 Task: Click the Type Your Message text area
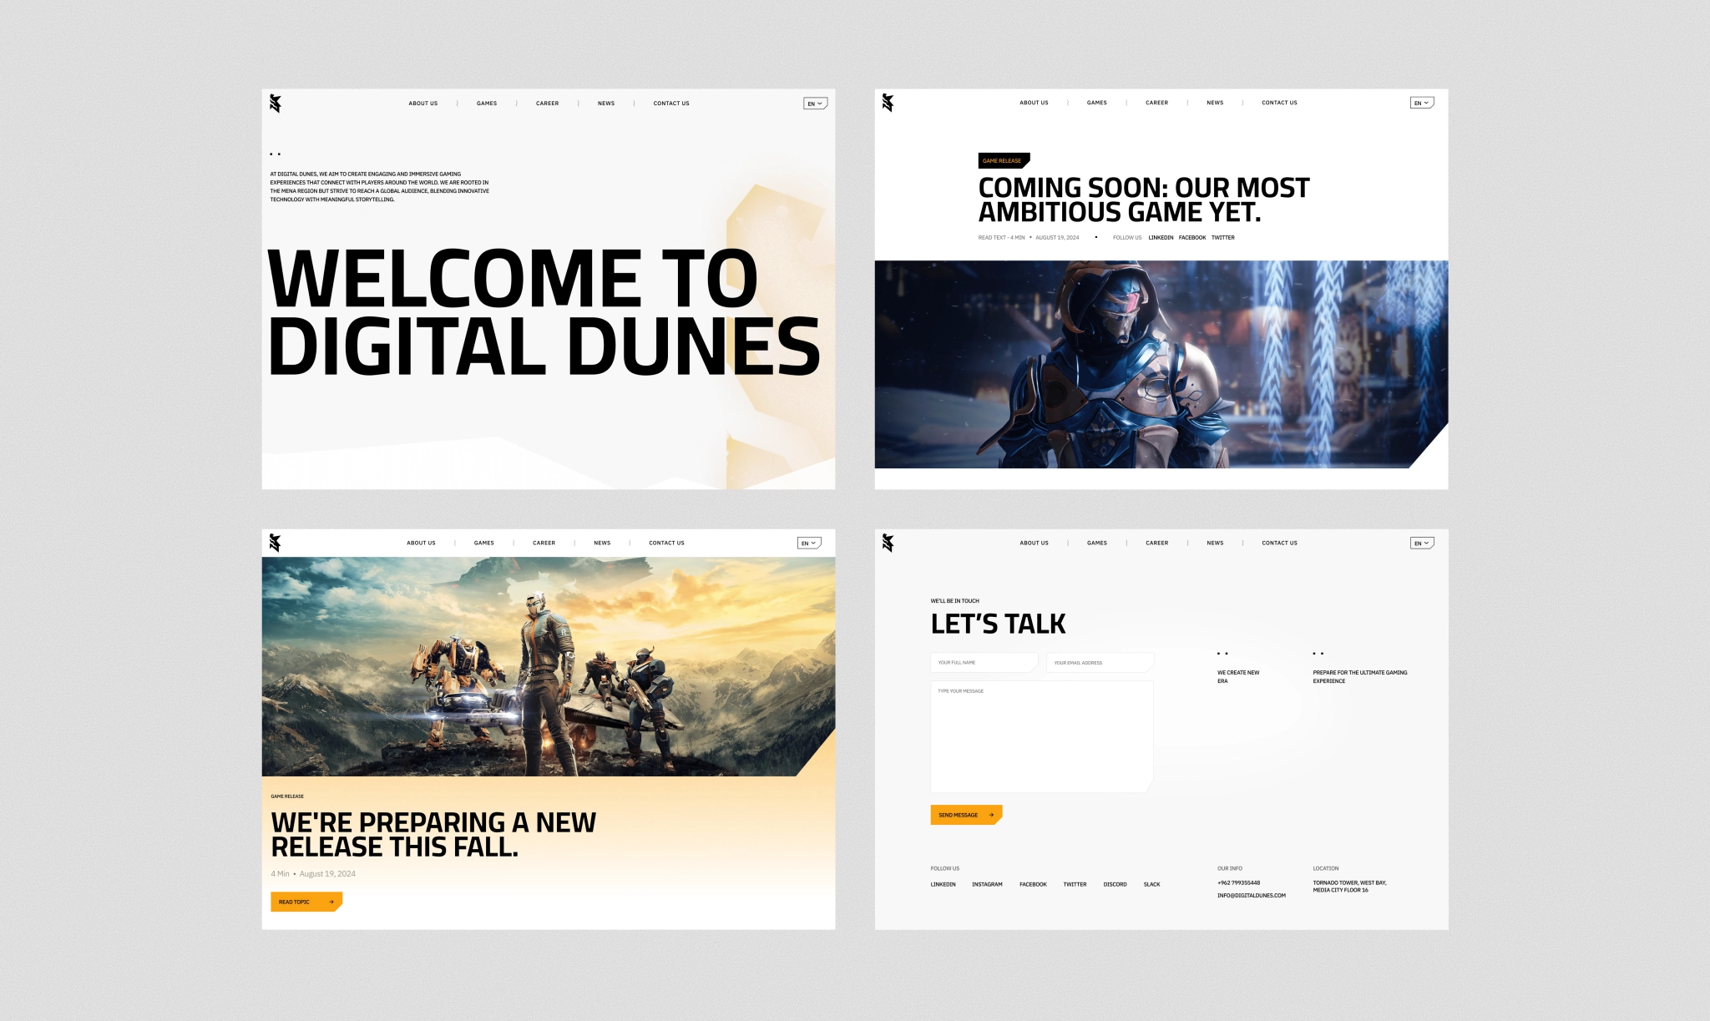click(x=1041, y=735)
